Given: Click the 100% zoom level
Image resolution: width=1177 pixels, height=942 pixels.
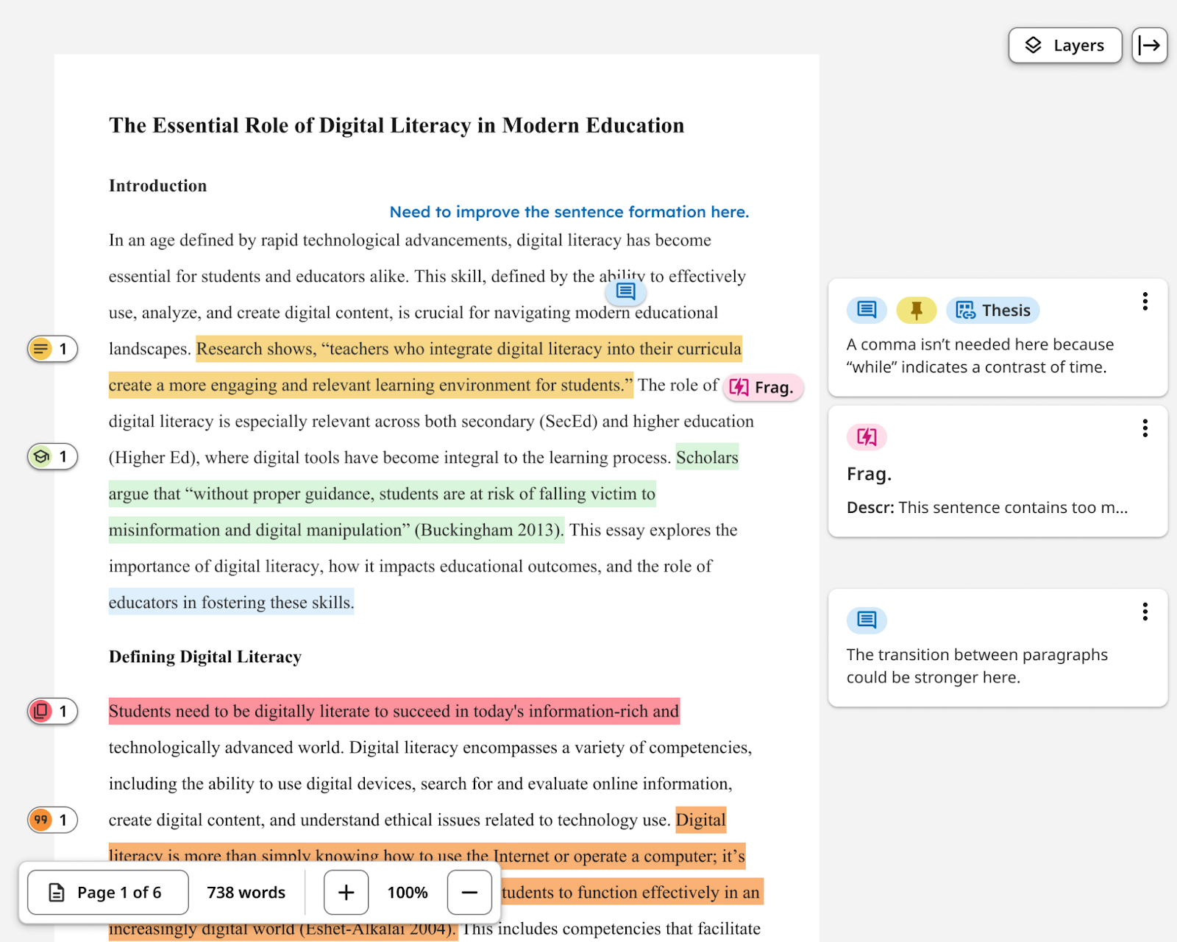Looking at the screenshot, I should tap(408, 893).
